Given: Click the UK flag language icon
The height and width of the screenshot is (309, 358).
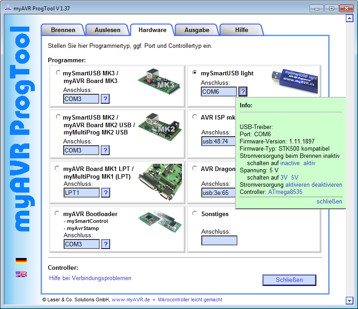Looking at the screenshot, I should click(21, 274).
